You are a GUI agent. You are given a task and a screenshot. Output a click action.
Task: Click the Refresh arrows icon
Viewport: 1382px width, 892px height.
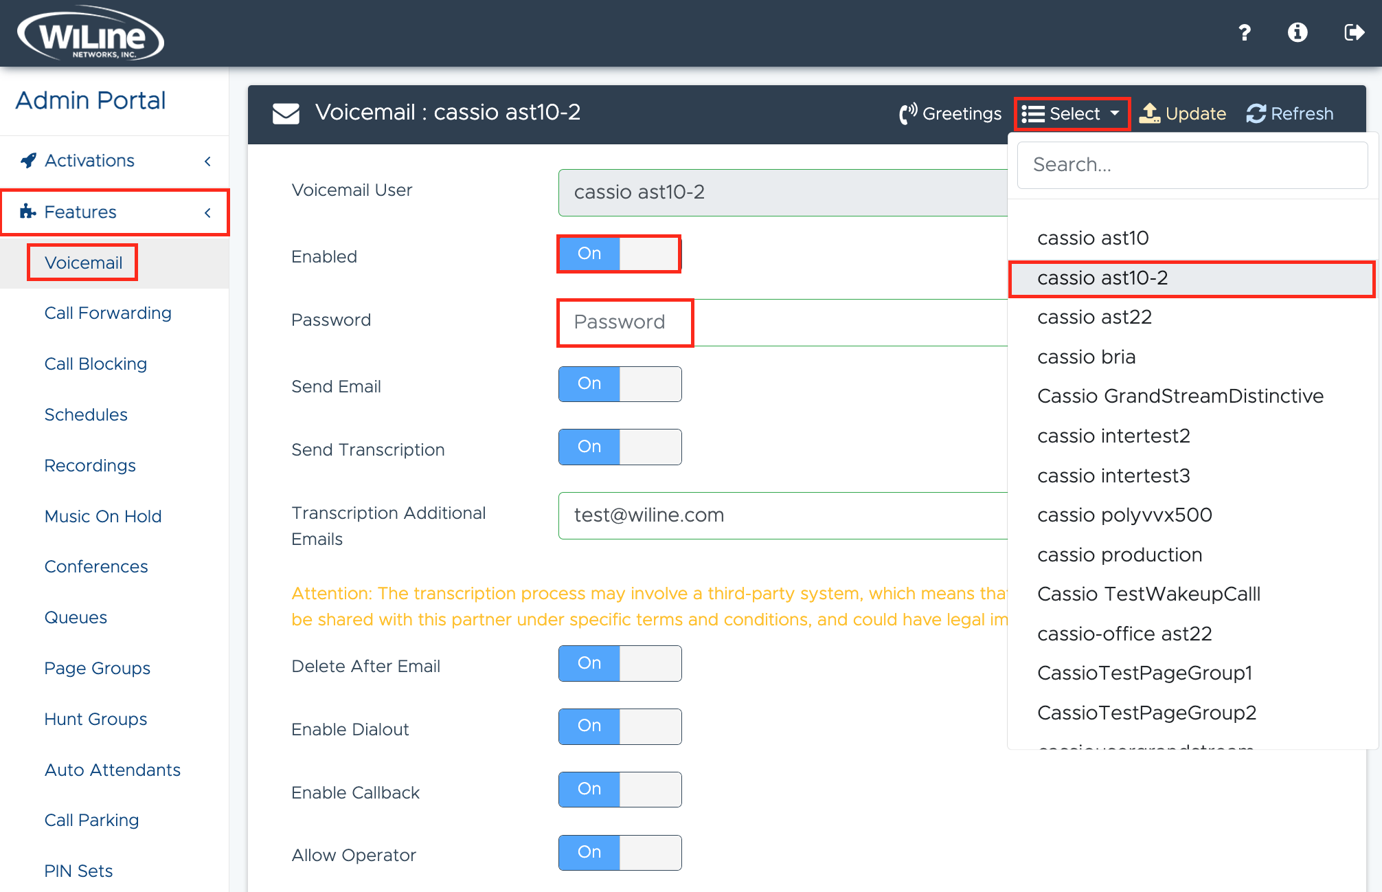(1256, 113)
